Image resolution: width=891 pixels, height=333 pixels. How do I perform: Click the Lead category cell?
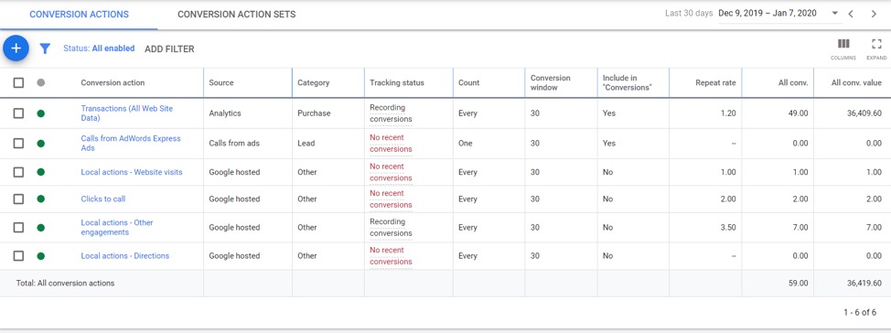click(306, 144)
